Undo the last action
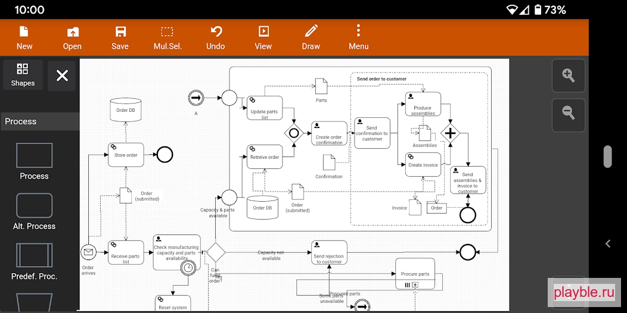The height and width of the screenshot is (313, 627). (216, 38)
